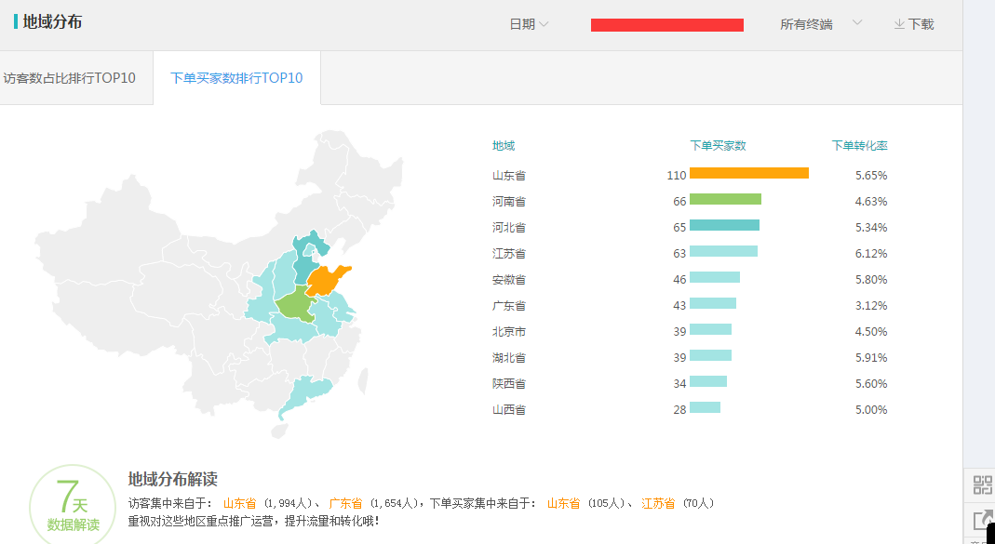Select the 北京市 row label
The height and width of the screenshot is (544, 995).
click(509, 332)
